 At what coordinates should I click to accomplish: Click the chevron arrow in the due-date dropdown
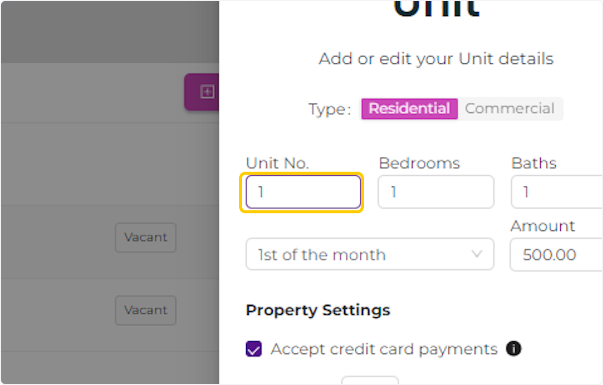(476, 254)
